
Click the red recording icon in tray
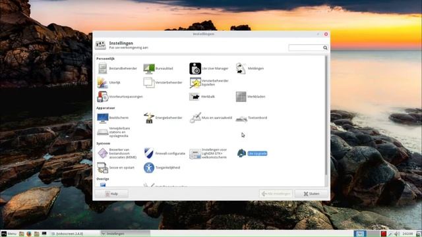click(384, 234)
